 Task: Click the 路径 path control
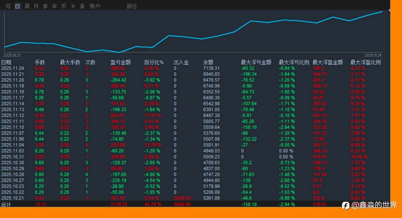point(132,6)
